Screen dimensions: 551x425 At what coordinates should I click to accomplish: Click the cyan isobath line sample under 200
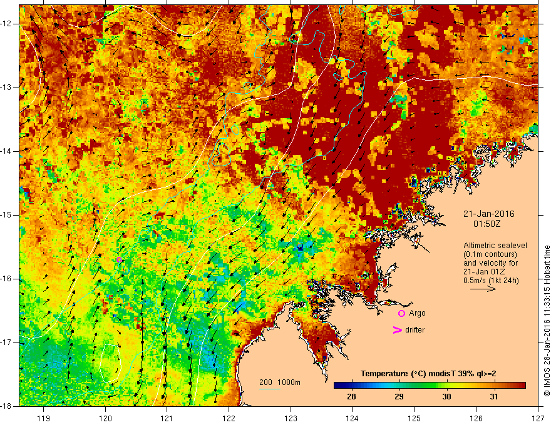click(270, 389)
